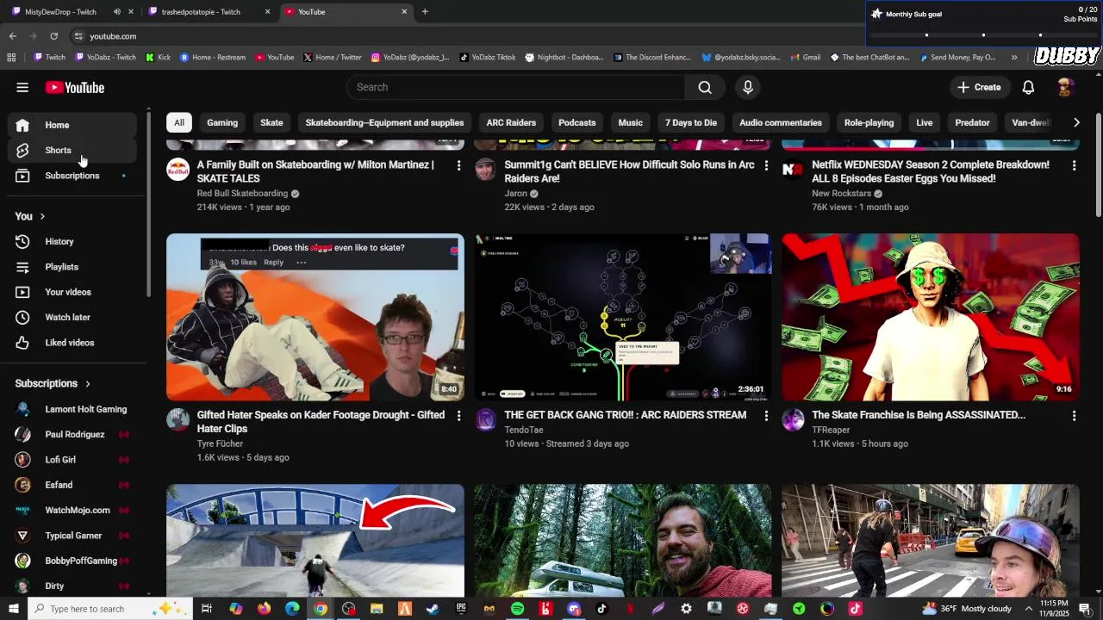This screenshot has height=620, width=1103.
Task: Open options for Milton Martinez SKATE TALES video
Action: point(458,165)
